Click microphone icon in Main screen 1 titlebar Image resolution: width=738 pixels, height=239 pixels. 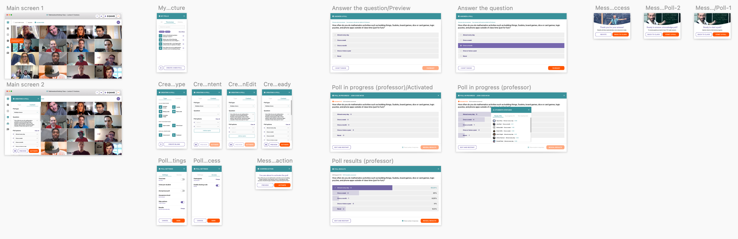tap(97, 16)
